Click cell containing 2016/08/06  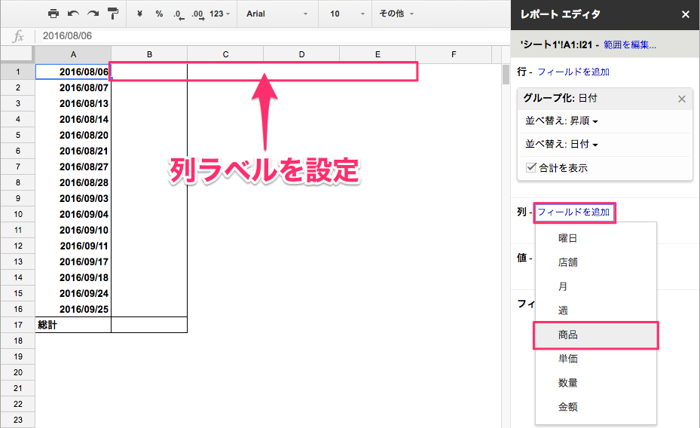[73, 72]
